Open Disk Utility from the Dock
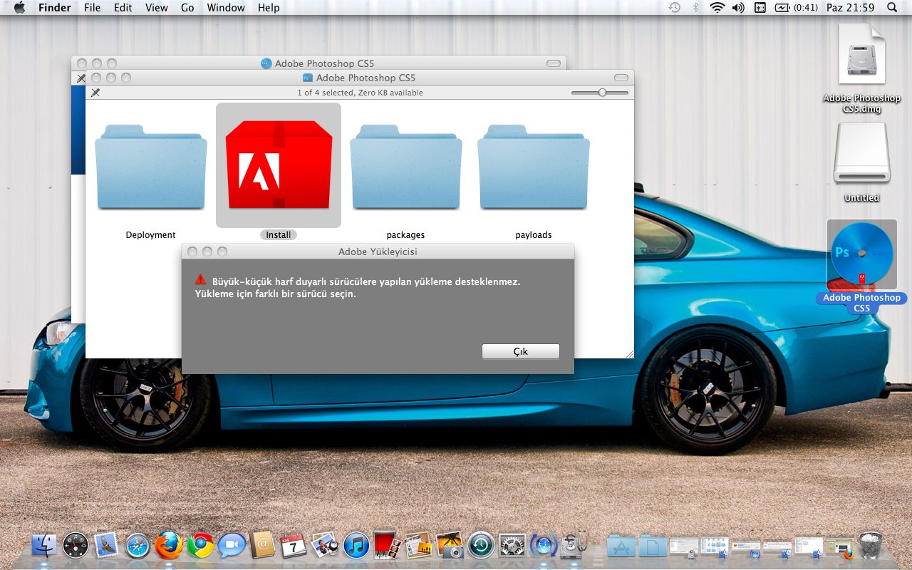The image size is (912, 570). click(x=574, y=544)
